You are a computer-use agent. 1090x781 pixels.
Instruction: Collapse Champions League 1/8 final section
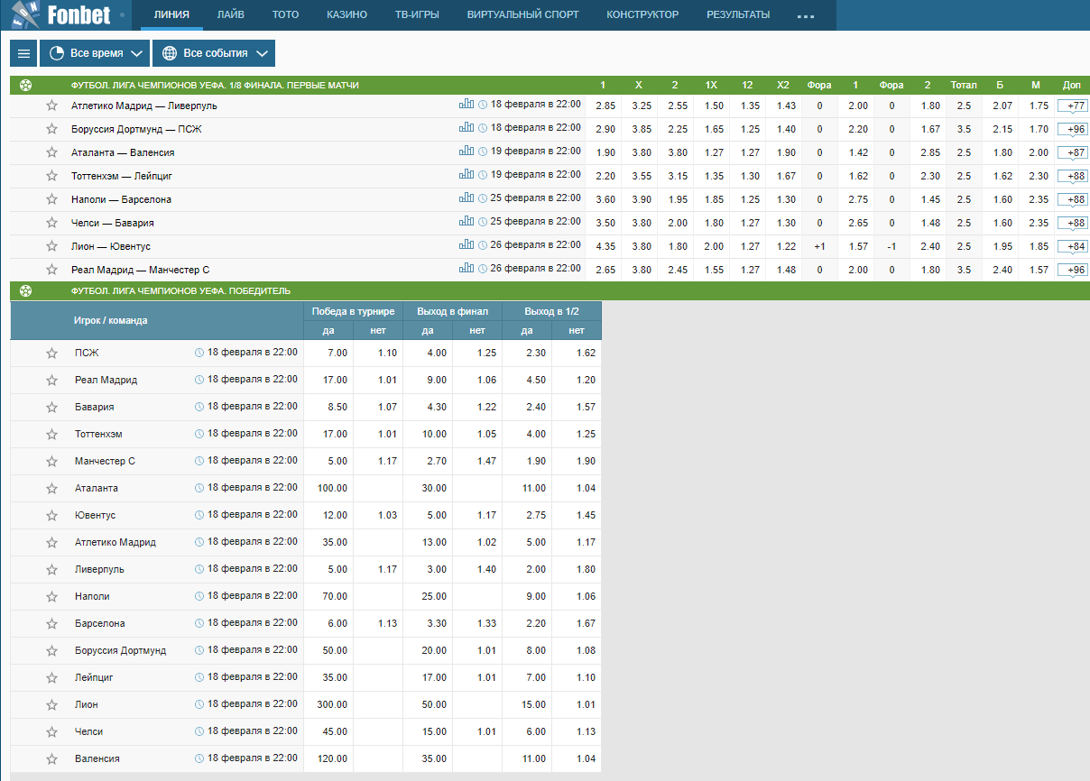click(25, 86)
